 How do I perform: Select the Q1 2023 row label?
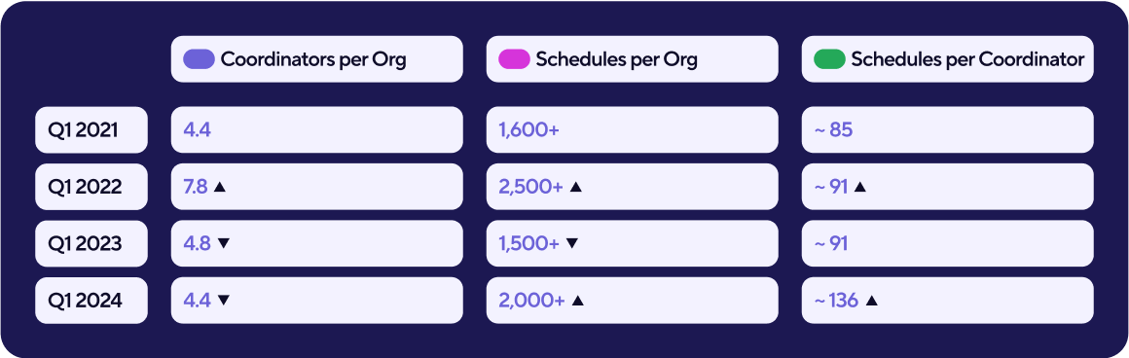click(x=91, y=243)
